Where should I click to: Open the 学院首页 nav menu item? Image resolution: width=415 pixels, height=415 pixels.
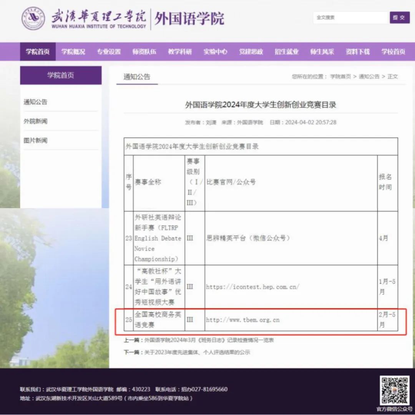tap(38, 52)
